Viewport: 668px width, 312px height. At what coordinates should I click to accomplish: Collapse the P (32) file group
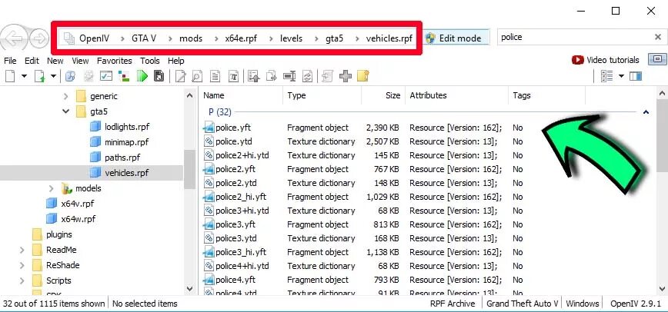646,112
